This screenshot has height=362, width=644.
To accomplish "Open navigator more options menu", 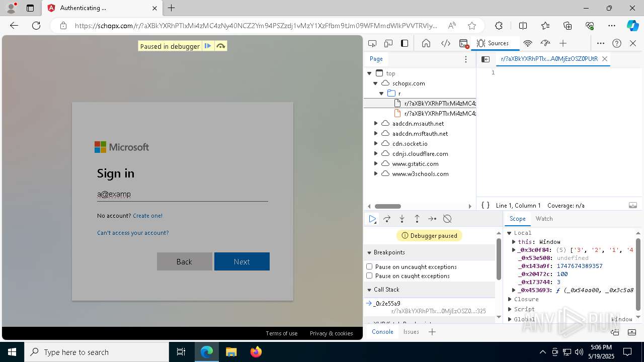I will tap(466, 59).
